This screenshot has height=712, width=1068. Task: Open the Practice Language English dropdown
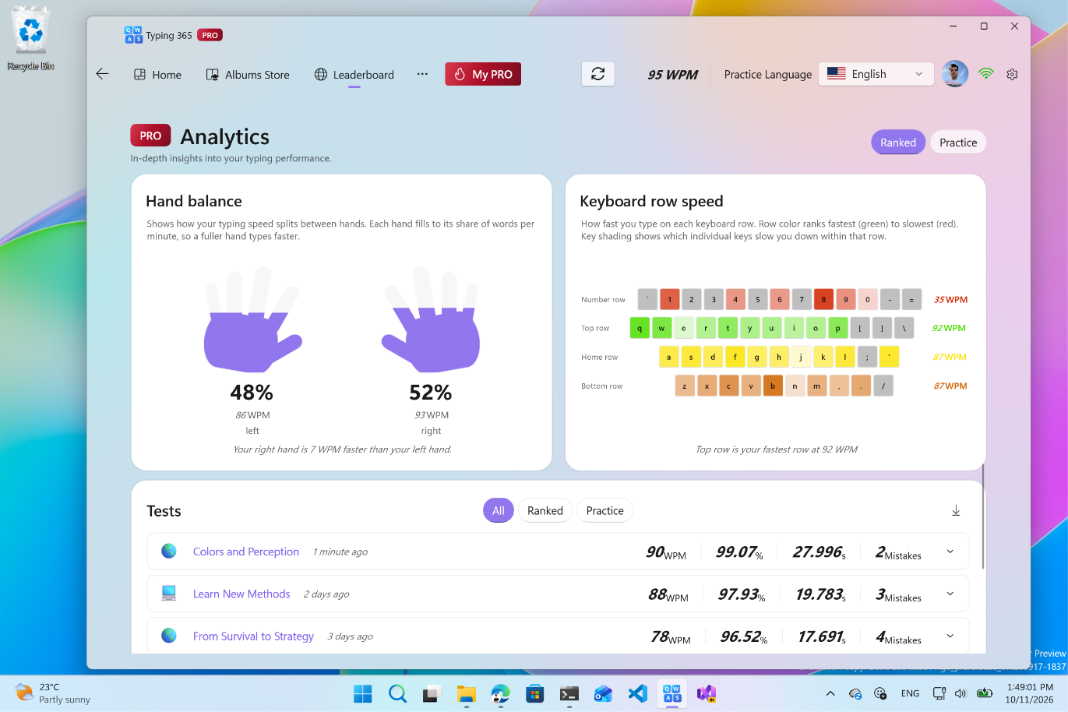click(x=876, y=74)
